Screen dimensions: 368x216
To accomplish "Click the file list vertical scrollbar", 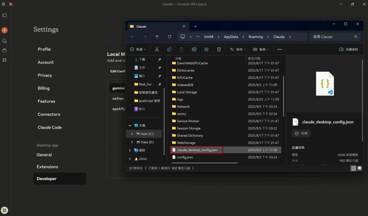I will (284, 96).
